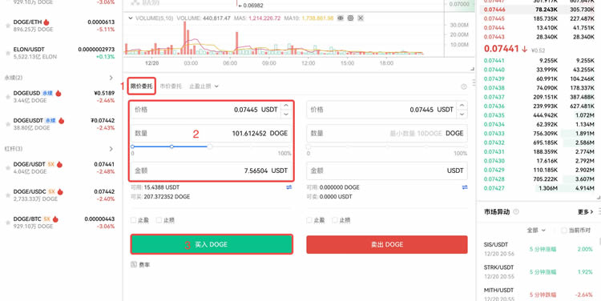Click the info icon beside the order tabs
The image size is (601, 301).
tap(464, 86)
